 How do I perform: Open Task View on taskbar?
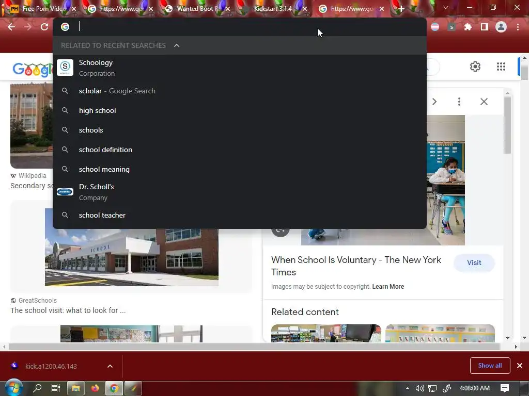[56, 388]
